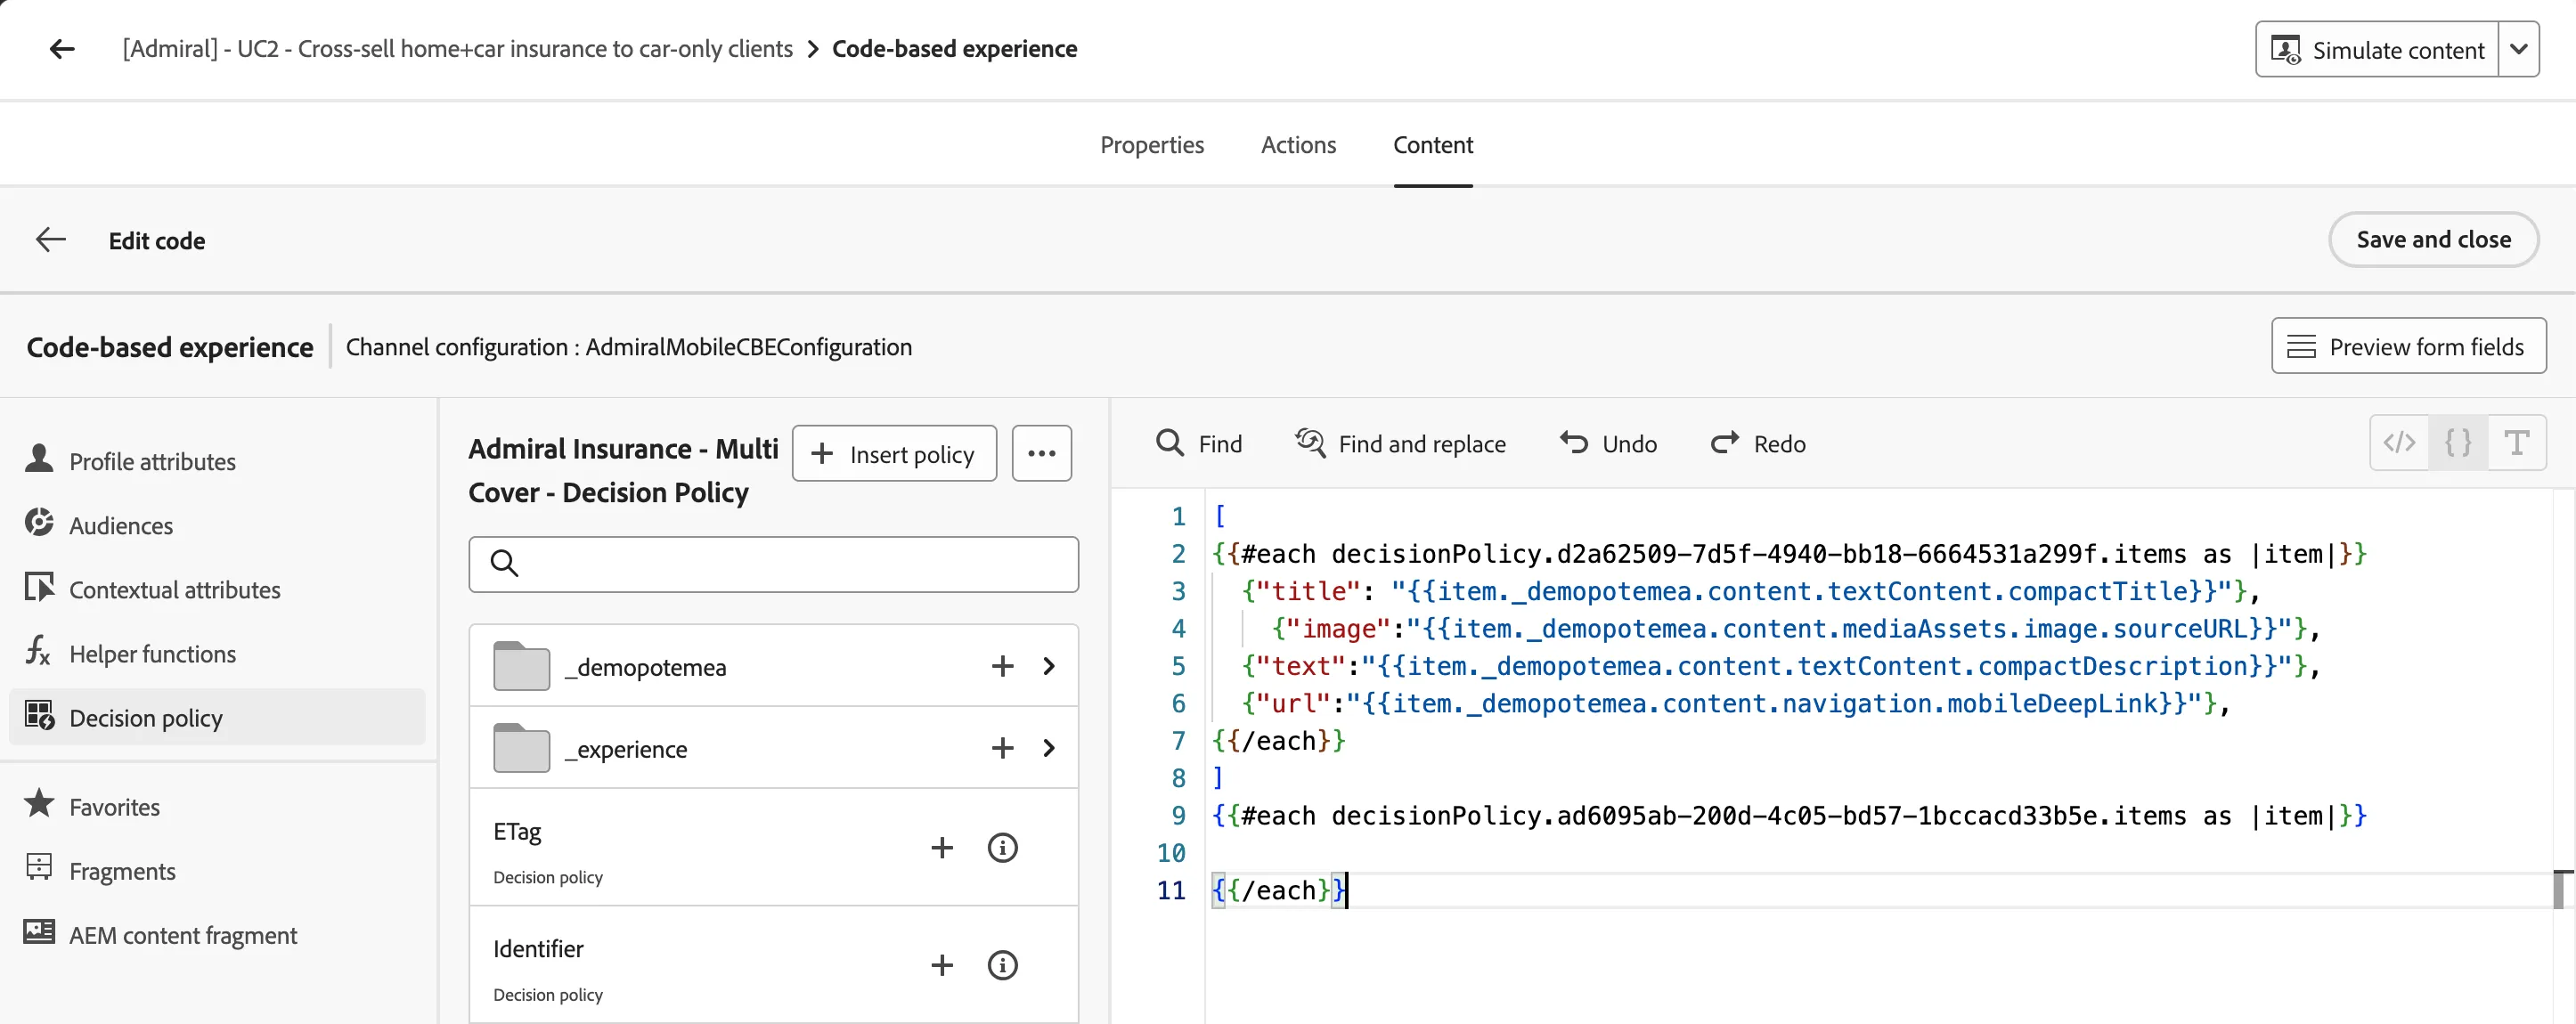Switch to Content tab
This screenshot has width=2576, height=1024.
coord(1433,145)
